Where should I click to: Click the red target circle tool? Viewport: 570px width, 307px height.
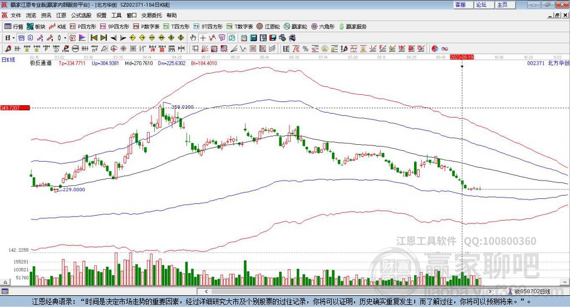point(114,48)
